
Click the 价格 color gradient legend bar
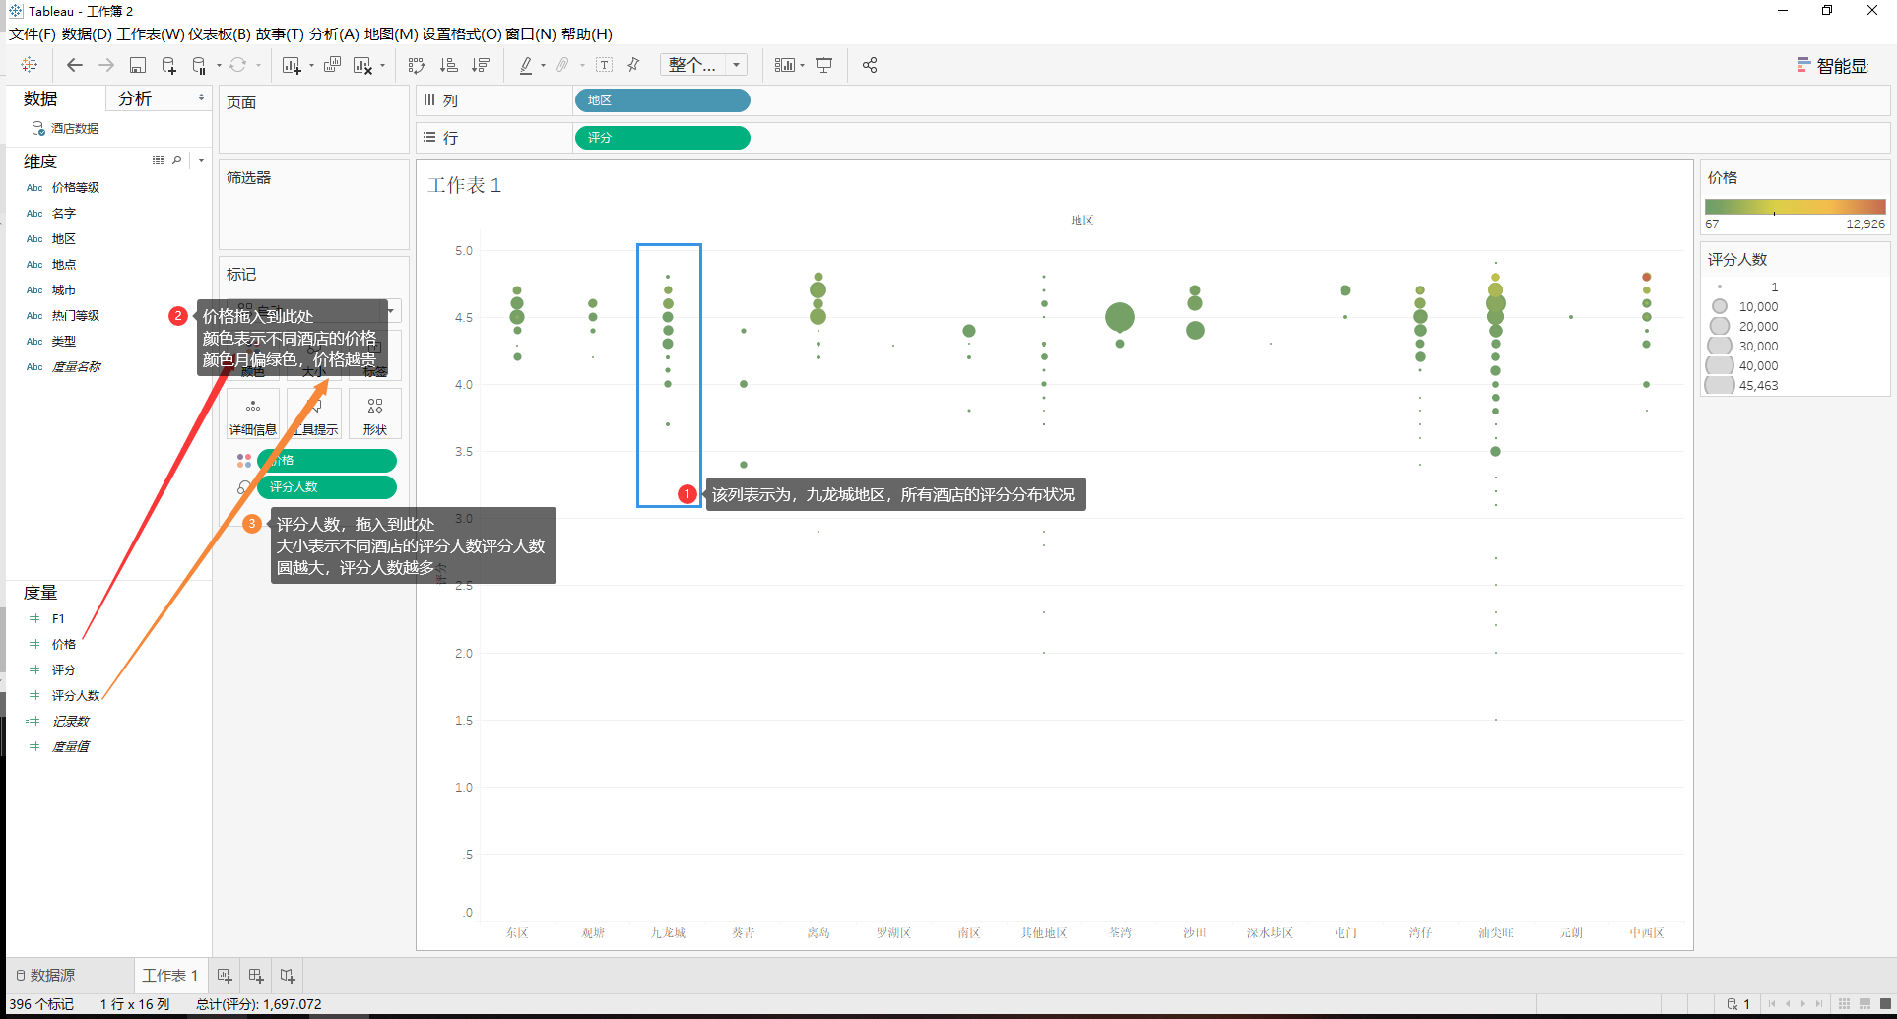click(1796, 207)
